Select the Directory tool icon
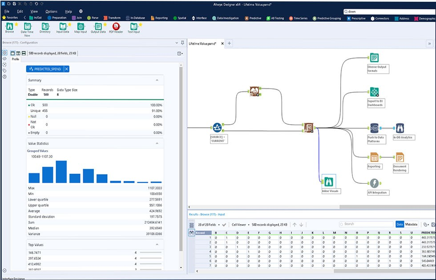 pyautogui.click(x=45, y=27)
